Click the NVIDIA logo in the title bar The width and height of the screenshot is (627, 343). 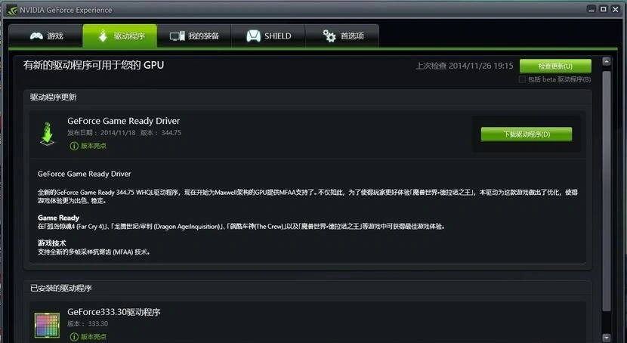[10, 10]
